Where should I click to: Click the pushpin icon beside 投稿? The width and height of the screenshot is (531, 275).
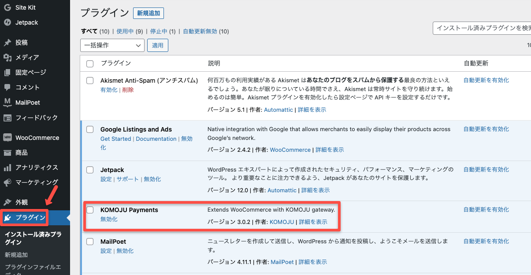tap(7, 43)
